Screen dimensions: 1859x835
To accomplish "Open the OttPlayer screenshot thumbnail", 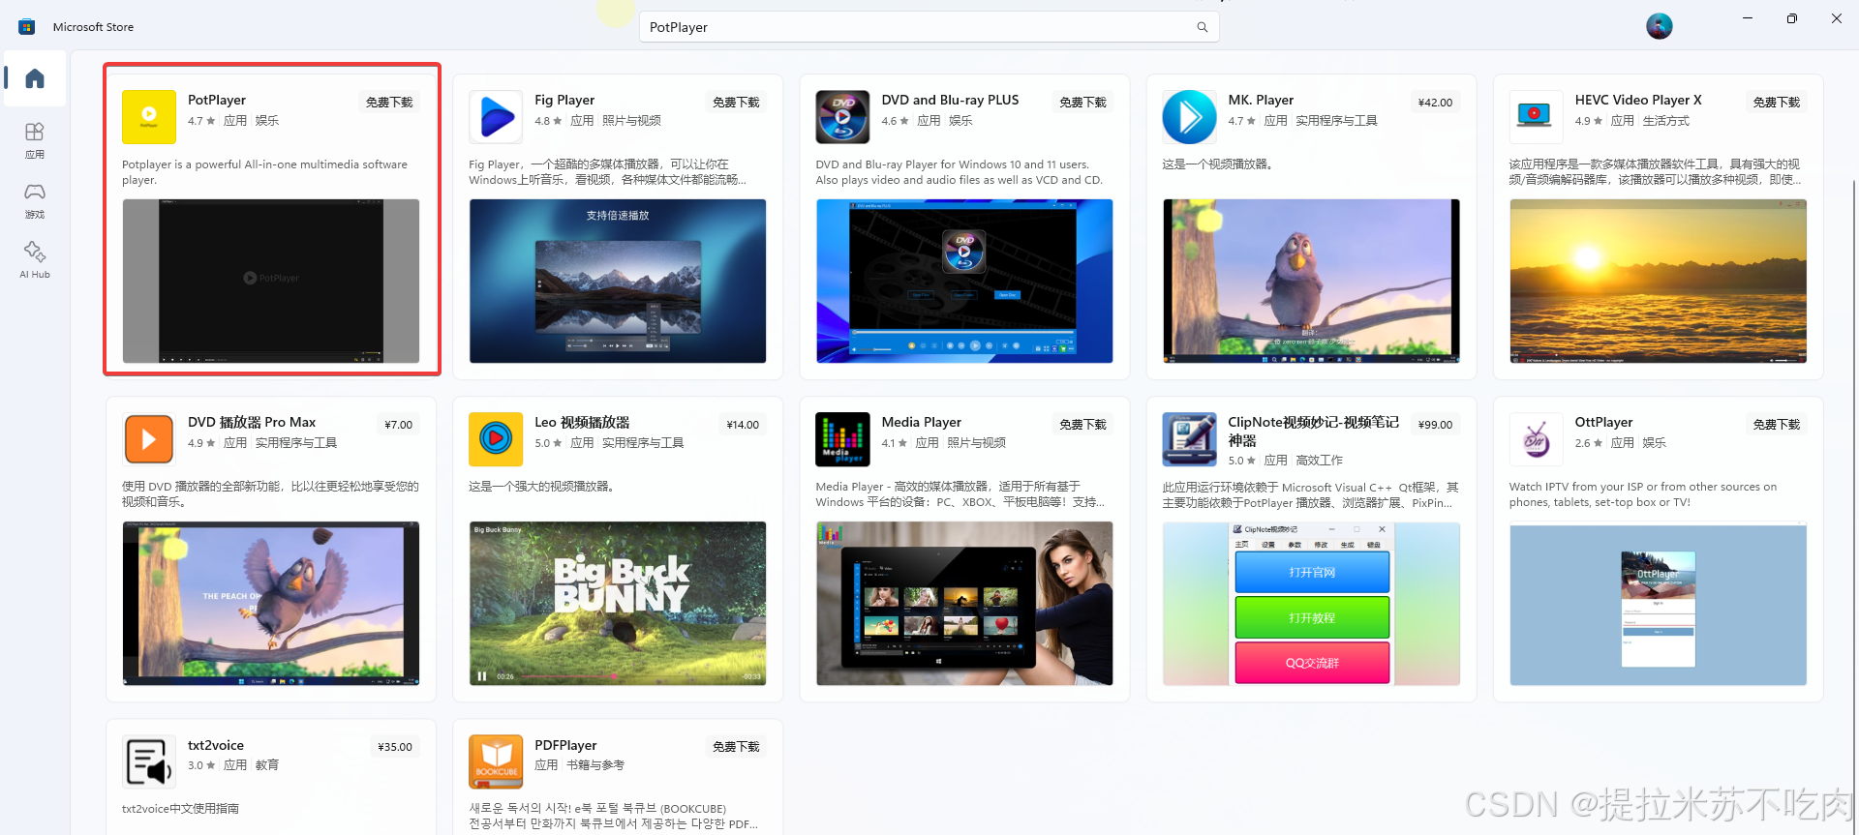I will pos(1658,604).
